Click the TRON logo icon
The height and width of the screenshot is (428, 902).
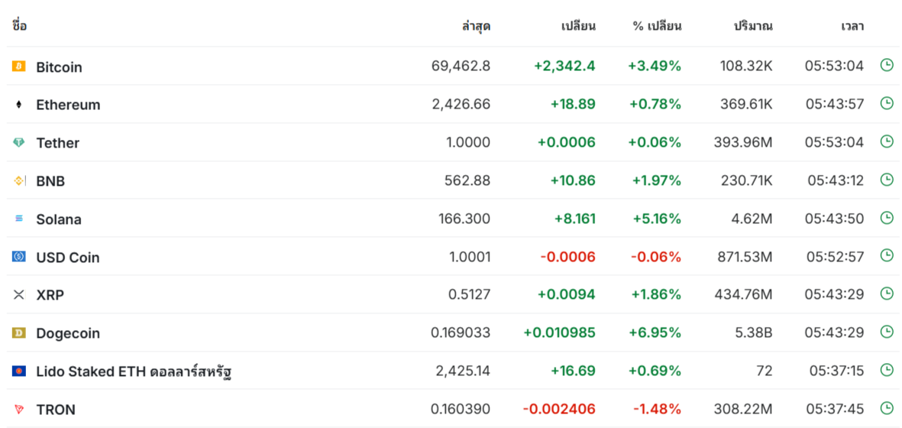pos(19,410)
